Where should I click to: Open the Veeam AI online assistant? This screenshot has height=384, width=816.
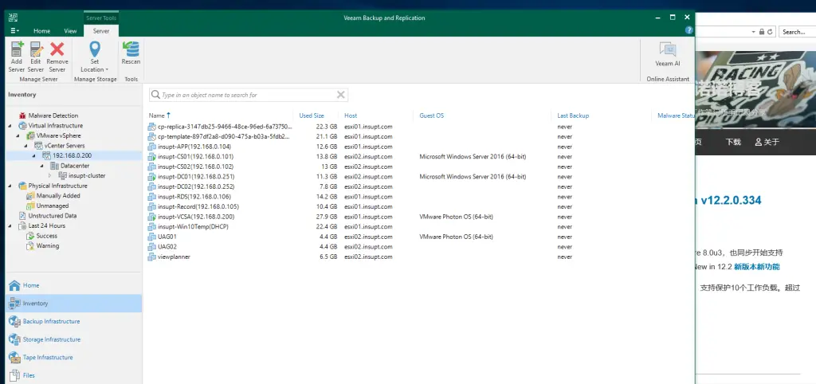(667, 54)
